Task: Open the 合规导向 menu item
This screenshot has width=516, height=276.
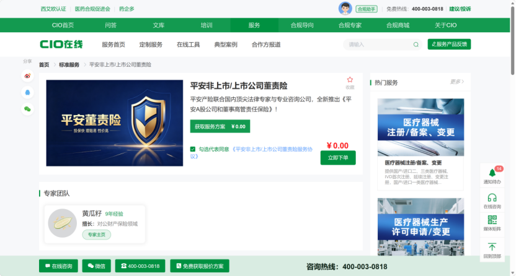Action: 302,25
